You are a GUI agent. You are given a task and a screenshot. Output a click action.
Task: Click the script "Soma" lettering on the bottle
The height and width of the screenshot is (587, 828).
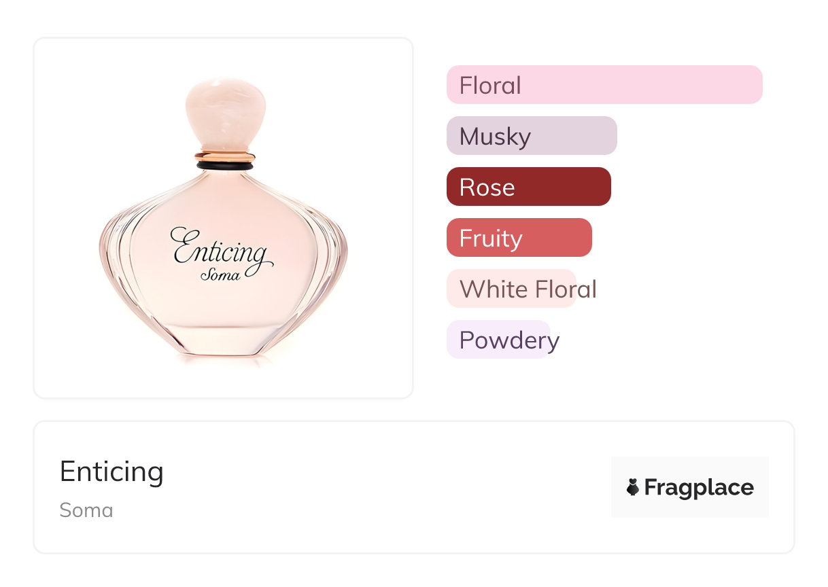[220, 275]
